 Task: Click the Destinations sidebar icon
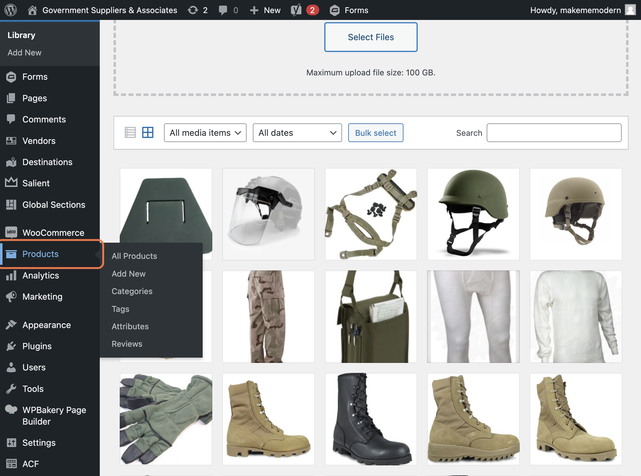(x=11, y=162)
